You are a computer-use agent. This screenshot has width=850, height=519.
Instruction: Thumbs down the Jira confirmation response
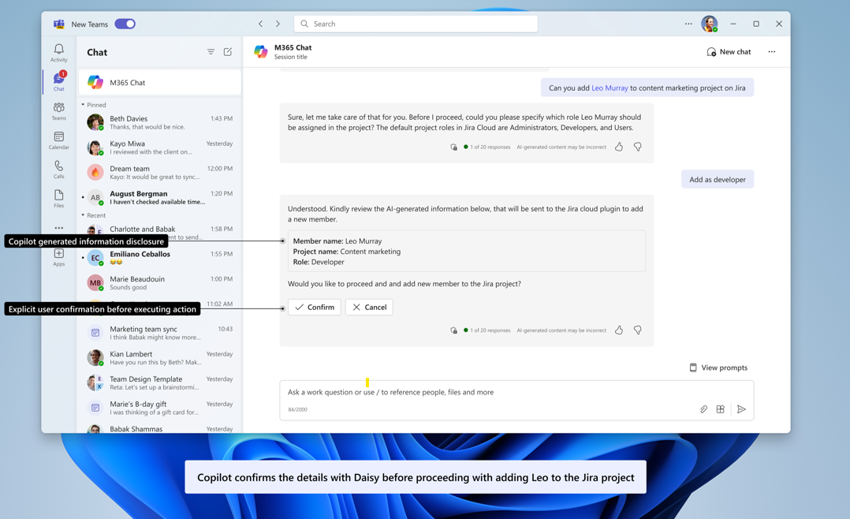[637, 330]
